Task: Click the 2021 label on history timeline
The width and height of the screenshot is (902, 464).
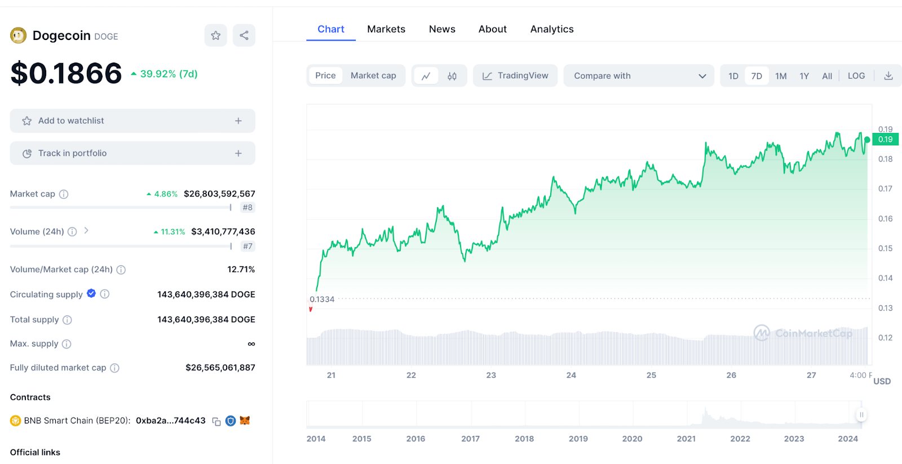Action: (686, 439)
